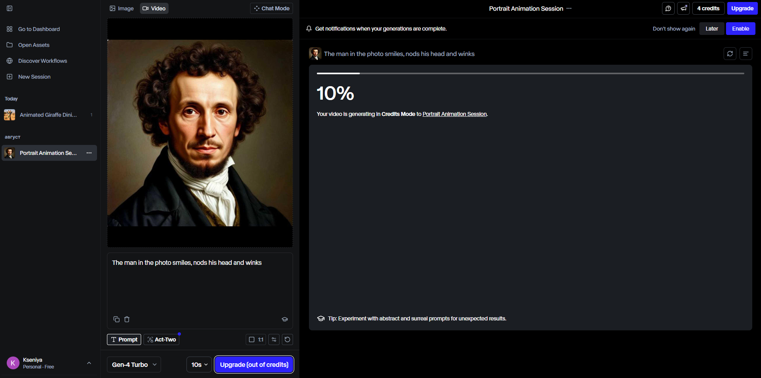This screenshot has height=378, width=761.
Task: Switch to Act-Two mode
Action: (161, 339)
